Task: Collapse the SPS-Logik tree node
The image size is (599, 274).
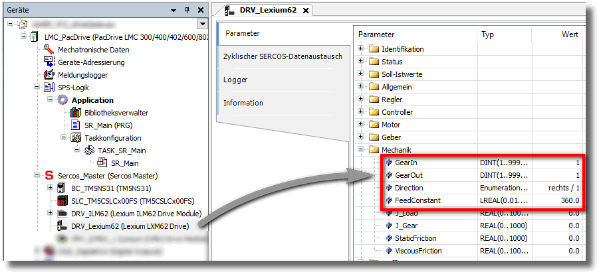Action: pos(37,88)
